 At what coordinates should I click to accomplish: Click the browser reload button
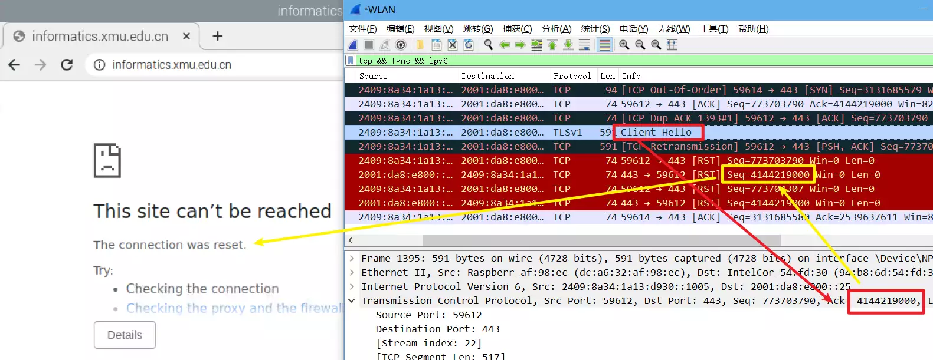(67, 65)
